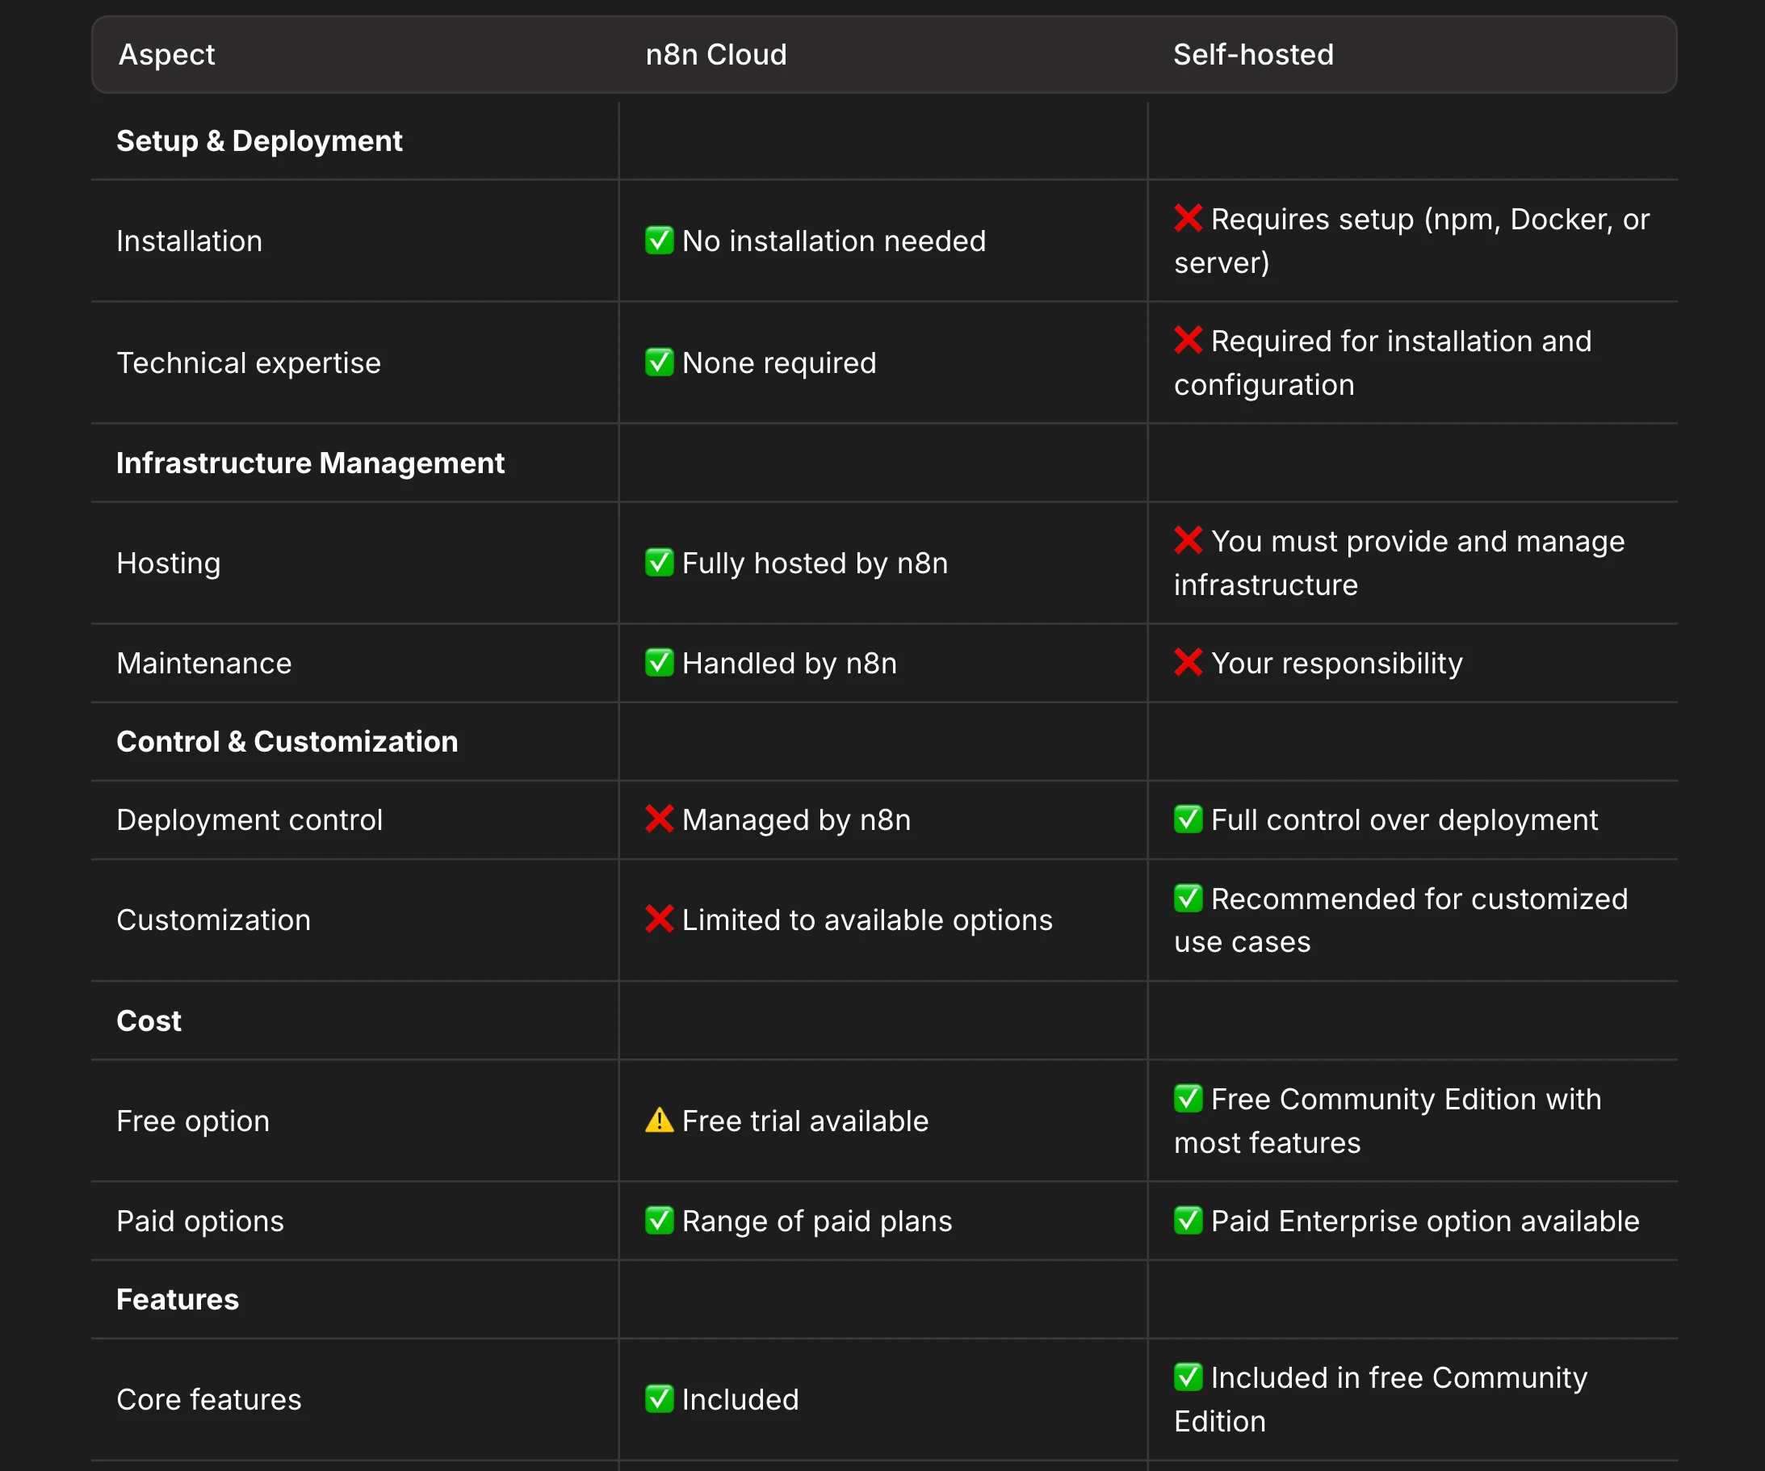Click the "Core features" row label

point(208,1400)
